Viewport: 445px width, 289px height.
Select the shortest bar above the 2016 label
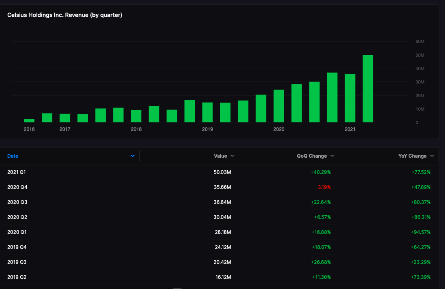pyautogui.click(x=29, y=121)
